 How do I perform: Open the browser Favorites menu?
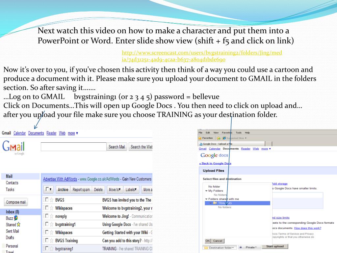click(227, 133)
